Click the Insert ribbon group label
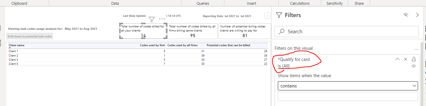This screenshot has width=426, height=106. click(x=252, y=3)
